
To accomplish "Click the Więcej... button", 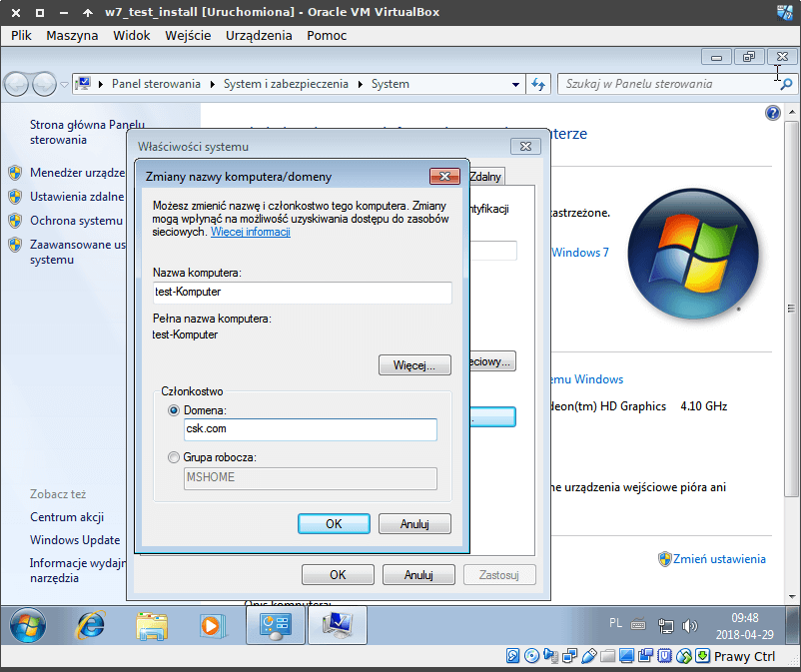I will click(414, 365).
